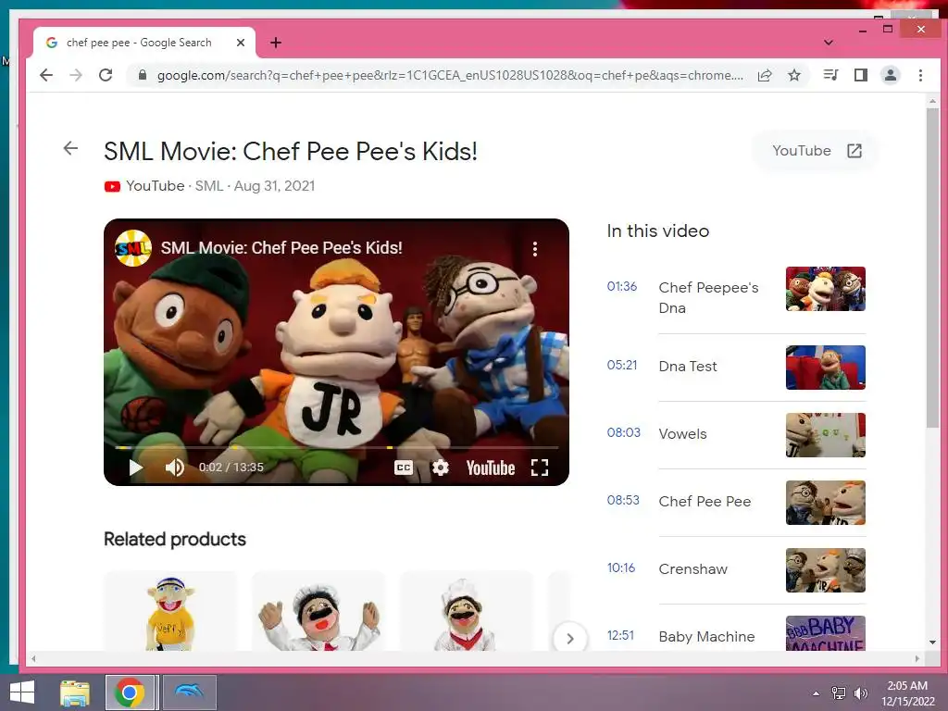Screen dimensions: 948x711
Task: Click the Chef Peepee's Dna thumbnail
Action: 825,289
